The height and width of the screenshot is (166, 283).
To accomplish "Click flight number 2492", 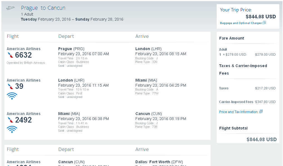I will click(x=23, y=120).
